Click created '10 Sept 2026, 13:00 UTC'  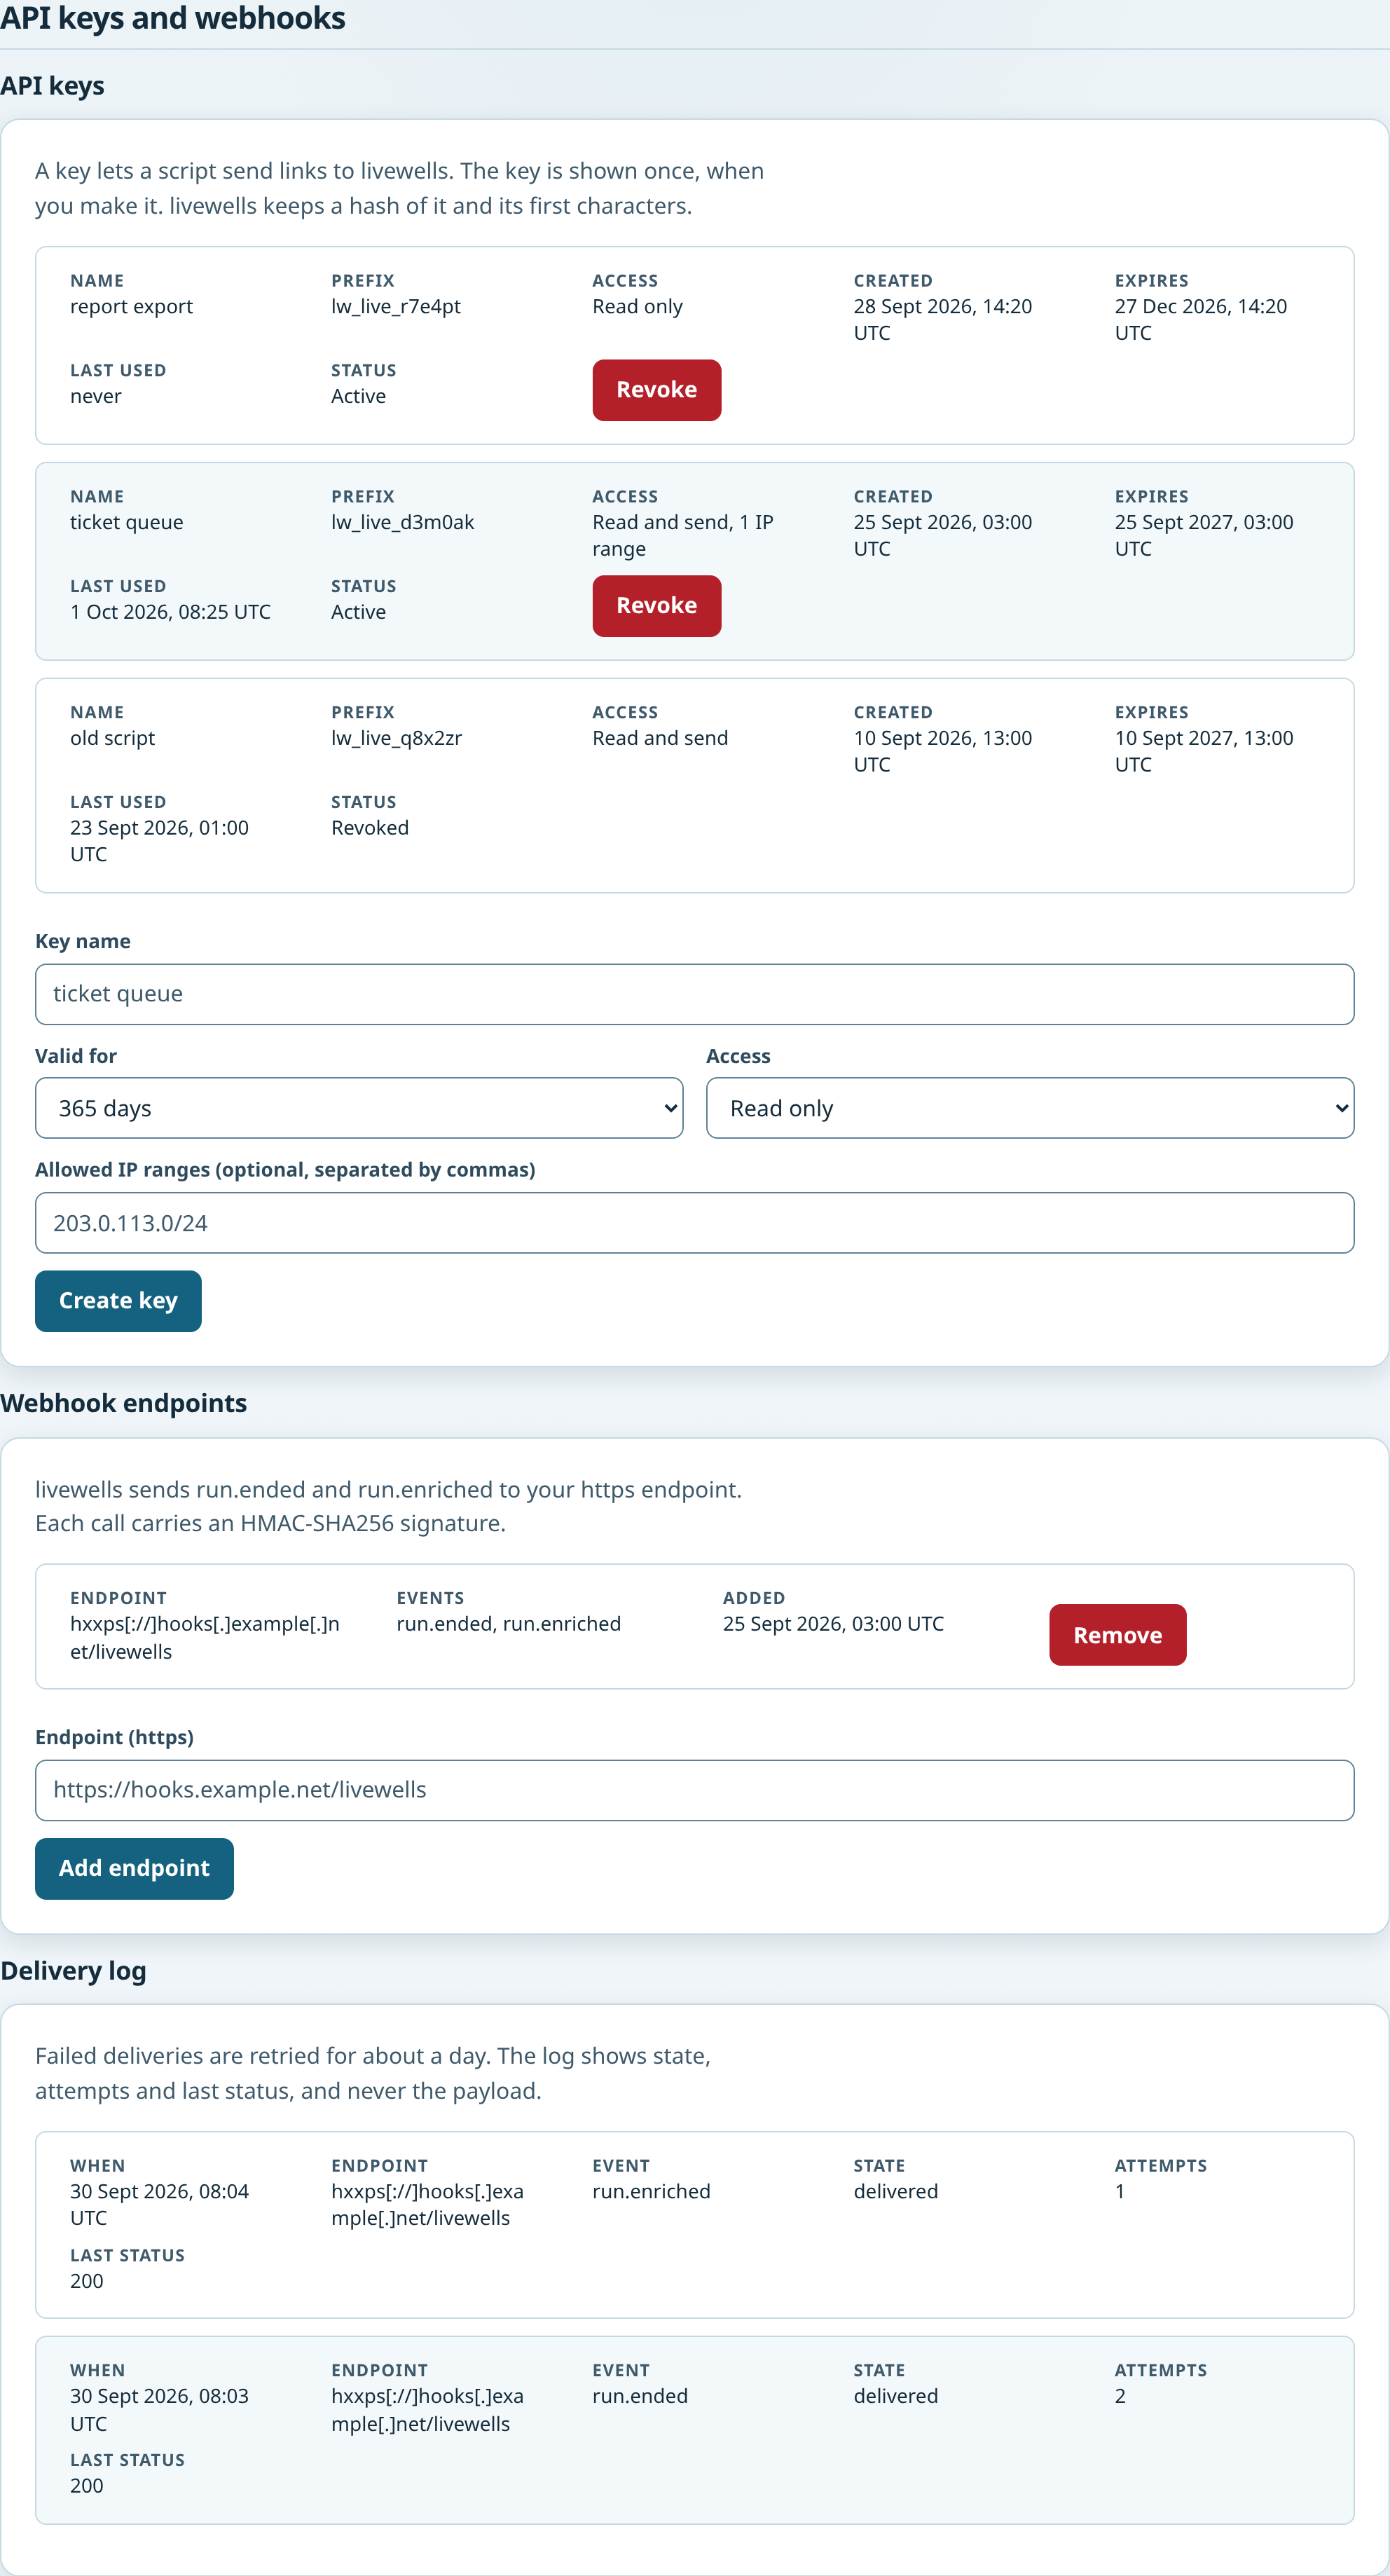coord(943,751)
